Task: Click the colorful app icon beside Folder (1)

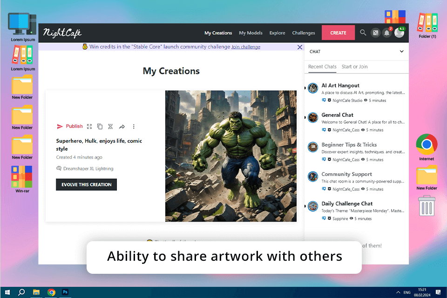Action: pyautogui.click(x=395, y=17)
